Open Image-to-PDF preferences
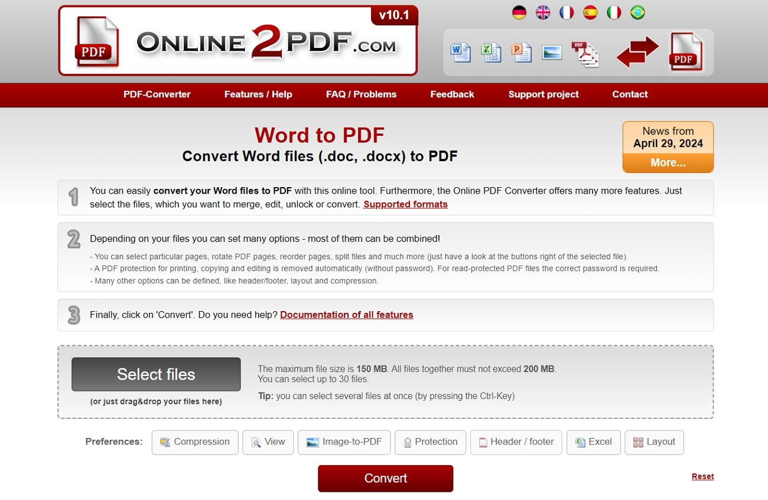This screenshot has height=500, width=768. (x=344, y=442)
